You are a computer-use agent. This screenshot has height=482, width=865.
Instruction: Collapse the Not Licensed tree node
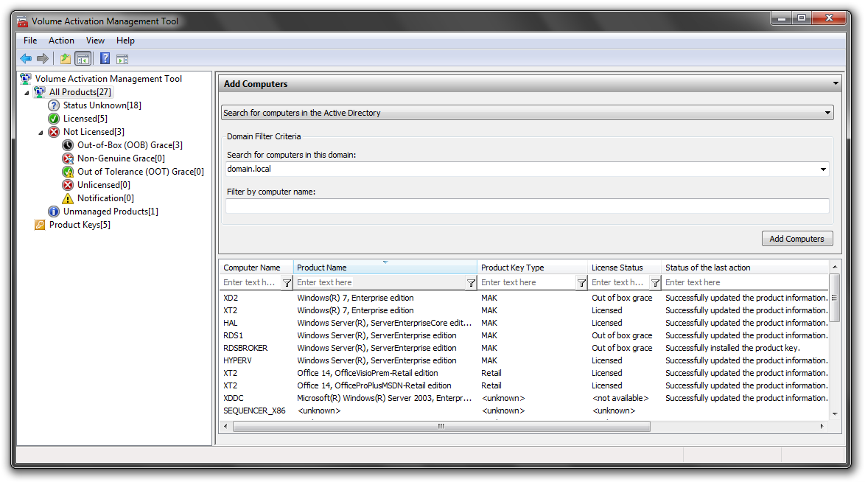click(x=41, y=133)
